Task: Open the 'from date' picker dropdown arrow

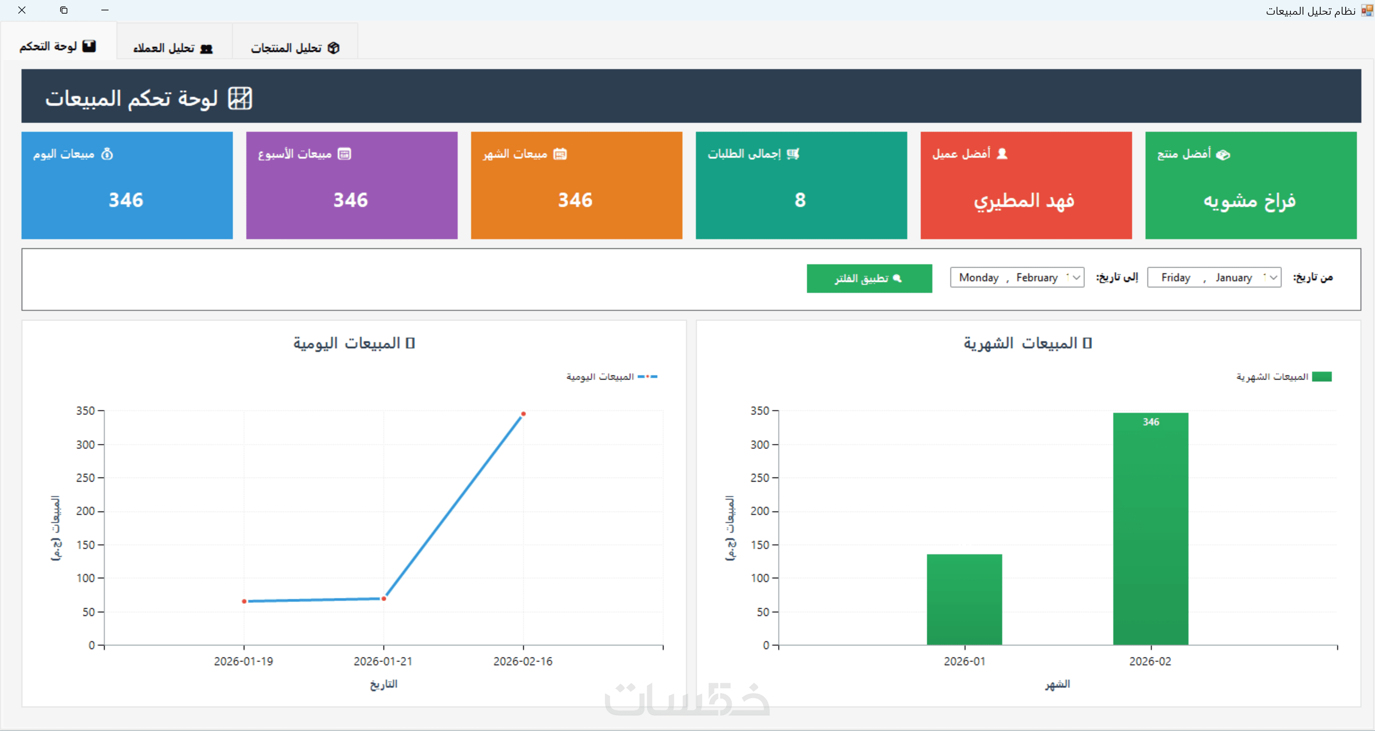Action: click(x=1274, y=277)
